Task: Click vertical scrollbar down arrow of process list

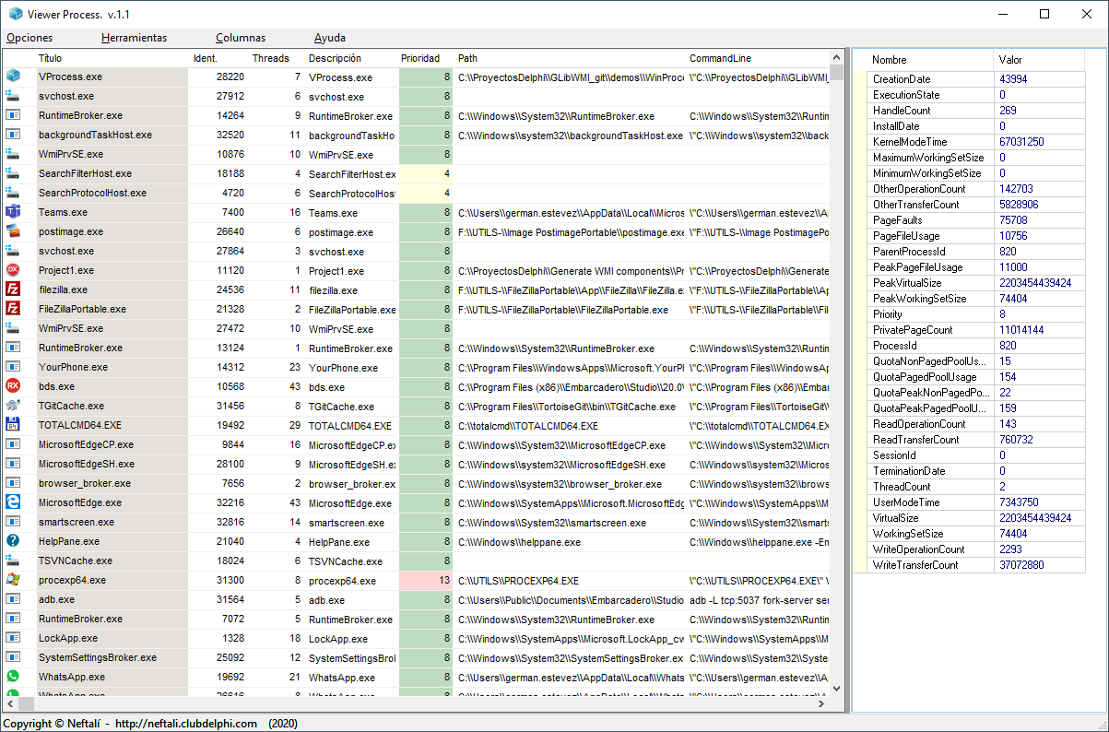Action: click(x=836, y=688)
